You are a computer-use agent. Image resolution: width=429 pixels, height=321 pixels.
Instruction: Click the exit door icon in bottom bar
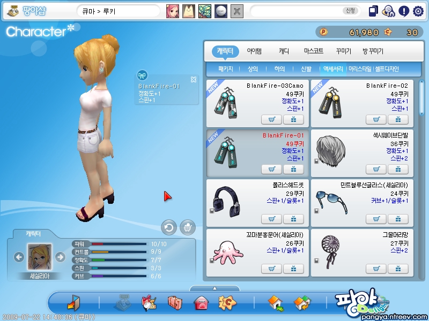pos(73,302)
